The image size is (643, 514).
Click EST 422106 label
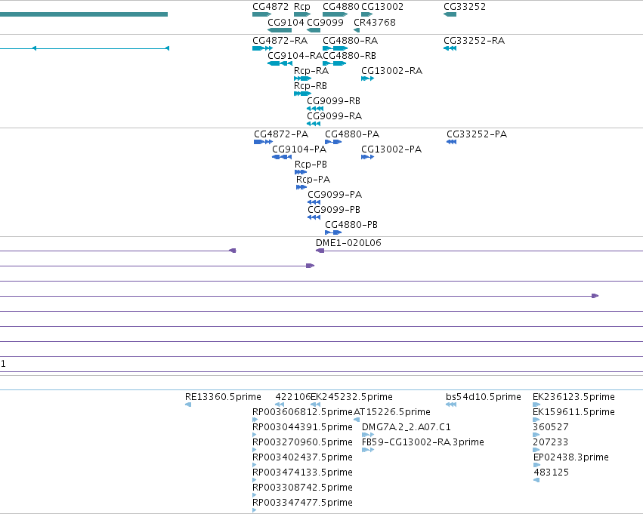point(293,397)
